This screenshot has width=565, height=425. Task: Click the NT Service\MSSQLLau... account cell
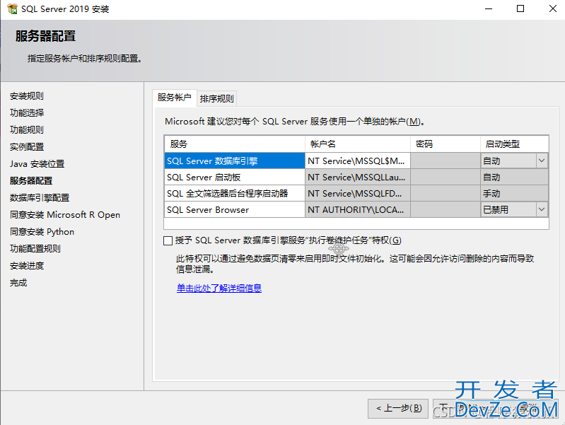358,177
